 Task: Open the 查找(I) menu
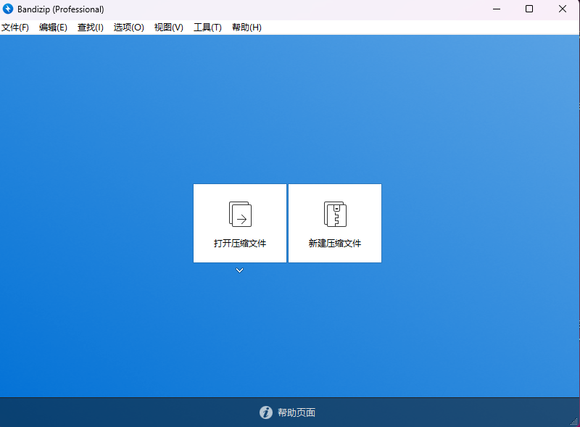pos(90,27)
